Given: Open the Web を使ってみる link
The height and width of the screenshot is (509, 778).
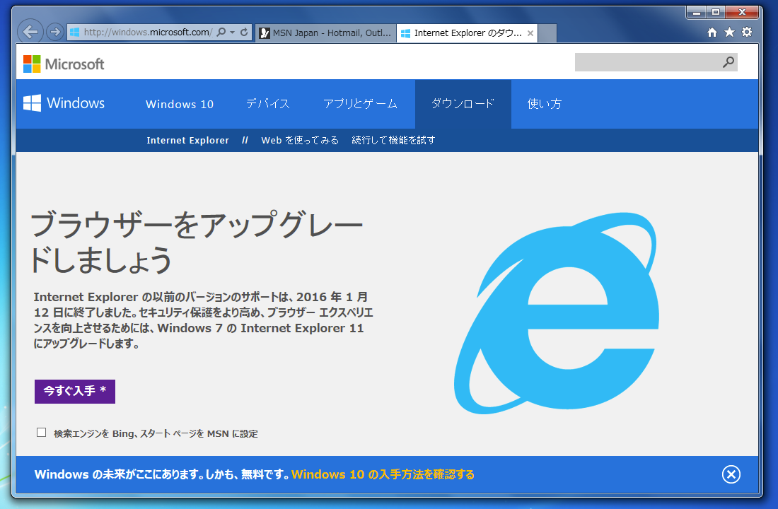Looking at the screenshot, I should pyautogui.click(x=300, y=141).
